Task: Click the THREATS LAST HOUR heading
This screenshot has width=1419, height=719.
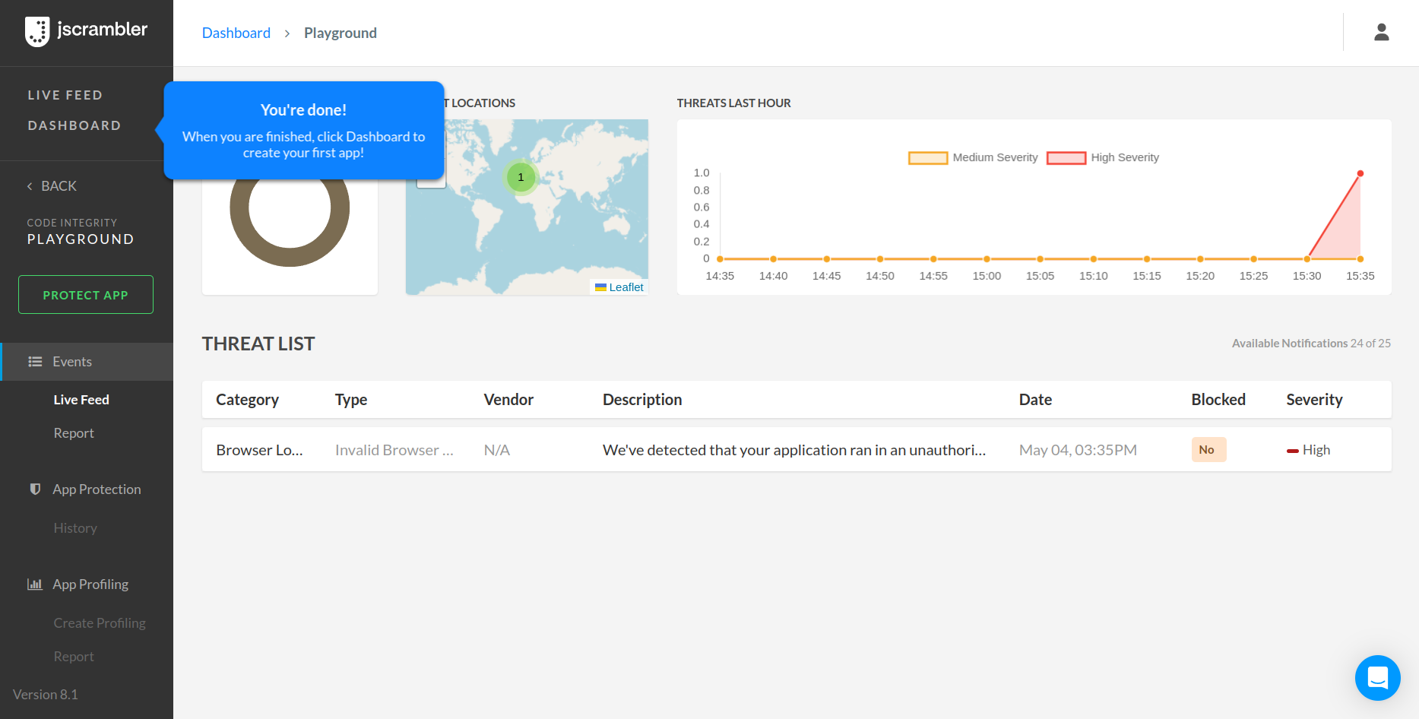Action: point(733,103)
